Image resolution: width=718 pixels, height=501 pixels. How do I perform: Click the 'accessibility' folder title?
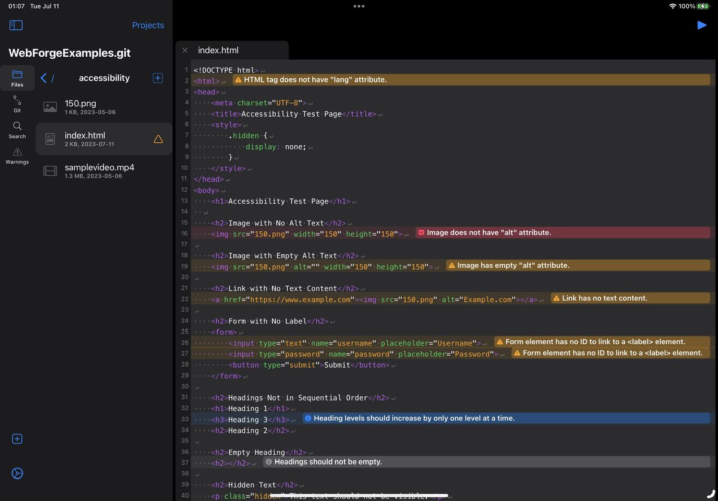click(104, 78)
